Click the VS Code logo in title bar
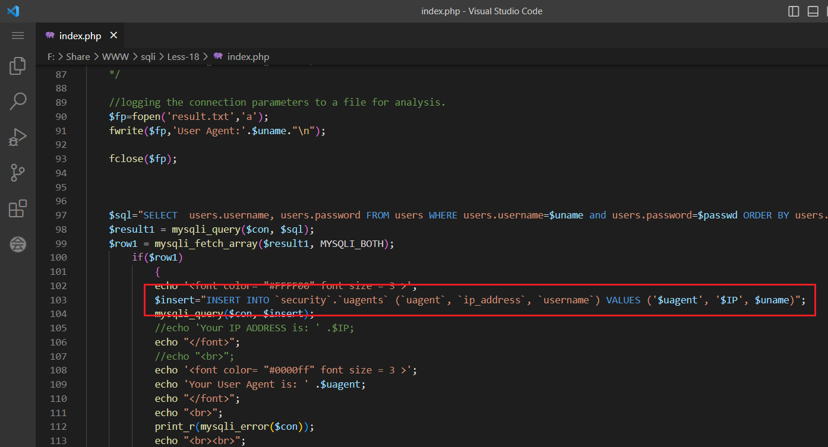The height and width of the screenshot is (447, 828). click(x=13, y=11)
